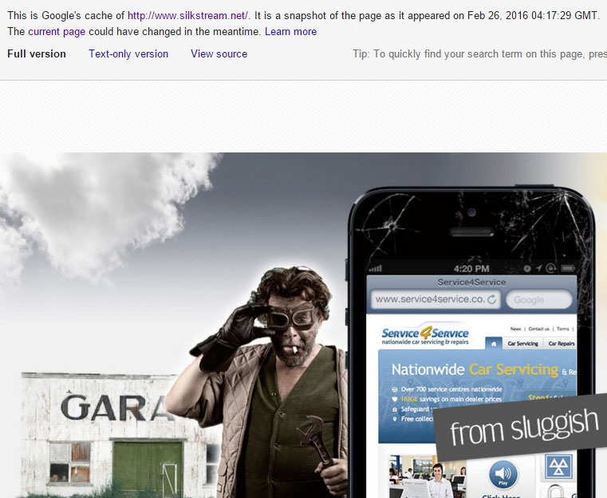Image resolution: width=607 pixels, height=498 pixels.
Task: Click the 'Service4Service' page title in phone browser
Action: point(471,283)
